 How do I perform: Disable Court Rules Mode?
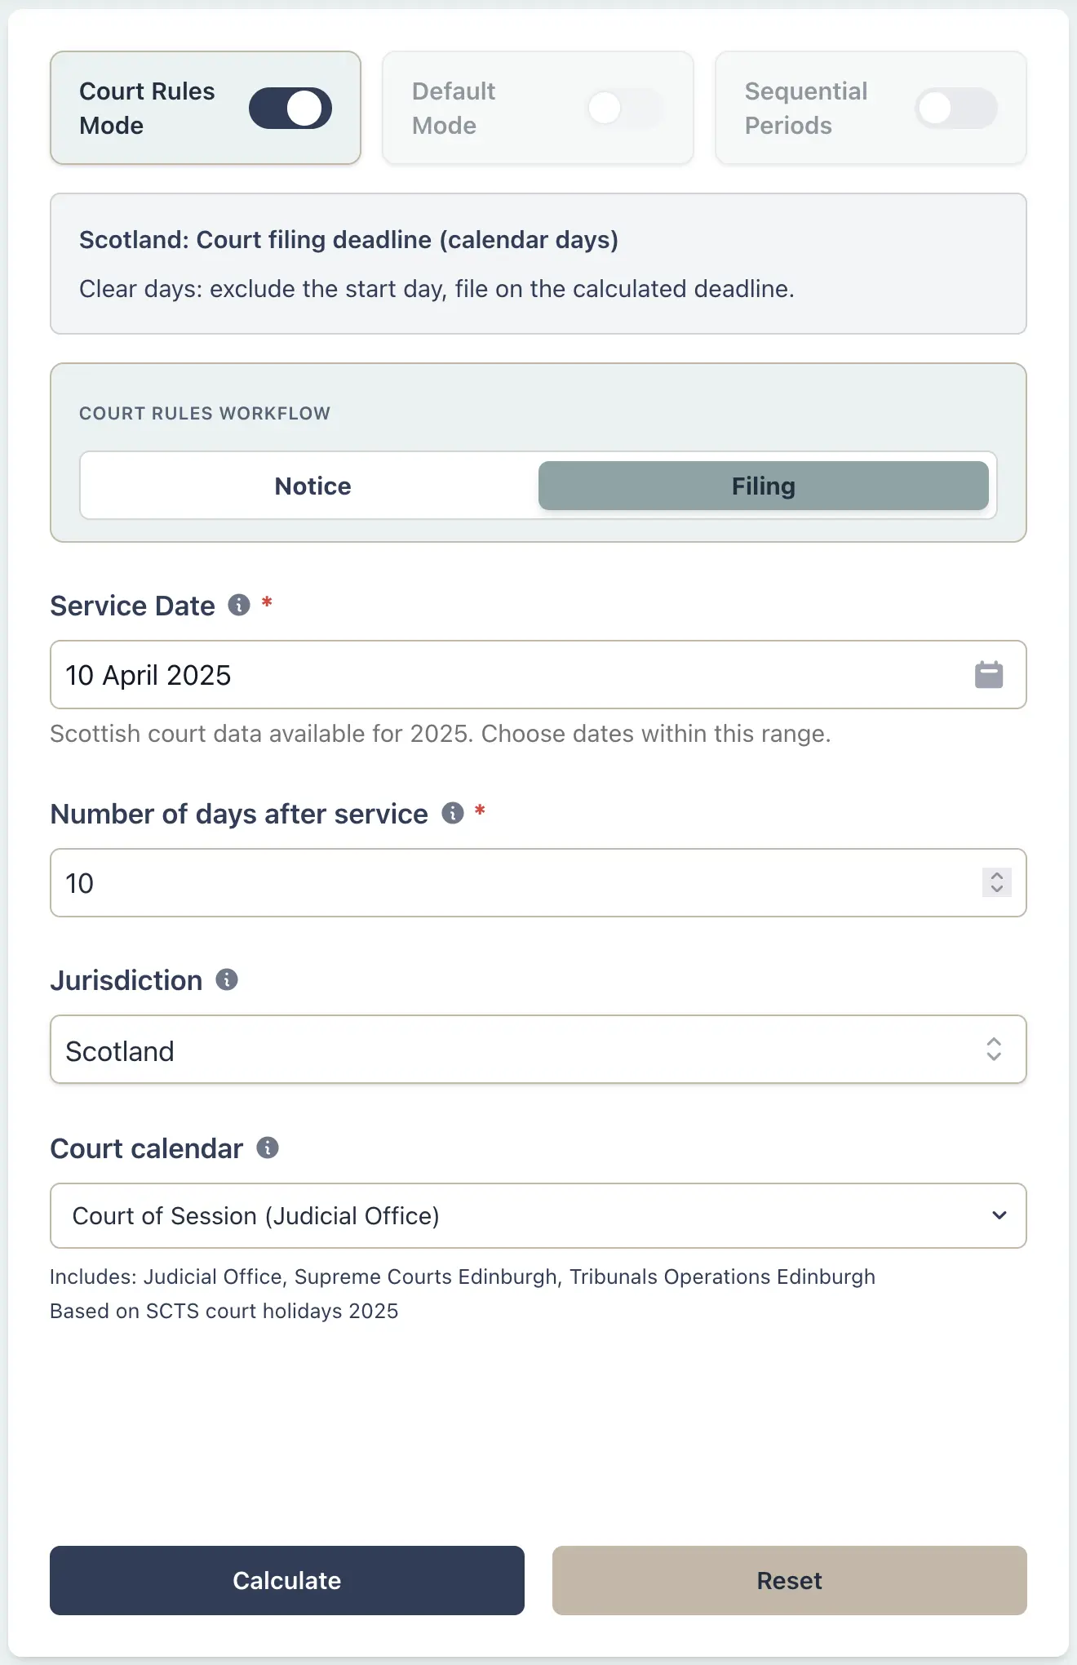pos(290,108)
